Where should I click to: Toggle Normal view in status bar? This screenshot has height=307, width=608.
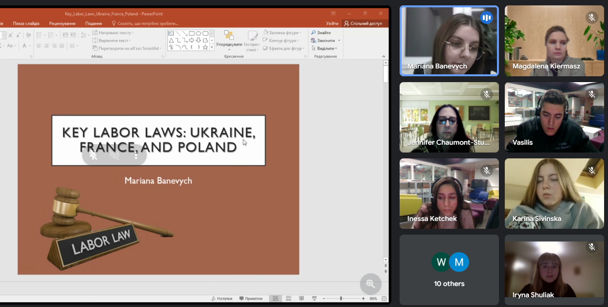point(275,298)
